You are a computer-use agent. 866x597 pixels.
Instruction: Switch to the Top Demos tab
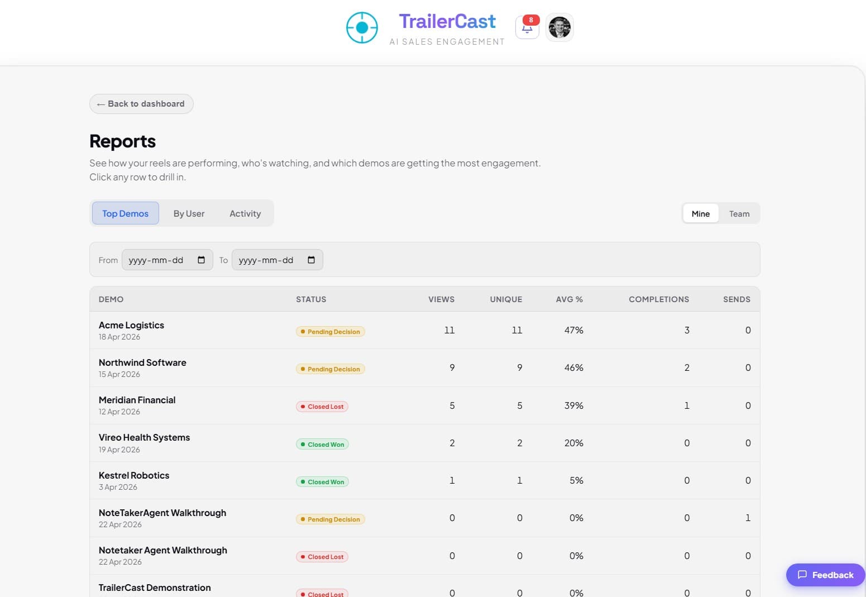click(x=126, y=213)
